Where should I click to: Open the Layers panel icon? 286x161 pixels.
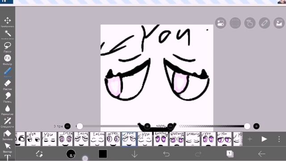click(x=230, y=154)
